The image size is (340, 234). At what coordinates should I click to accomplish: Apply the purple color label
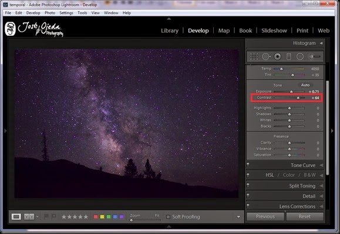point(122,216)
